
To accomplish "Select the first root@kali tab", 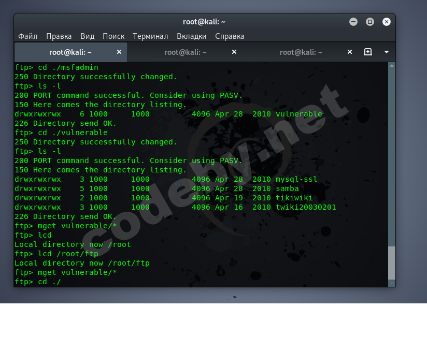I will 71,52.
